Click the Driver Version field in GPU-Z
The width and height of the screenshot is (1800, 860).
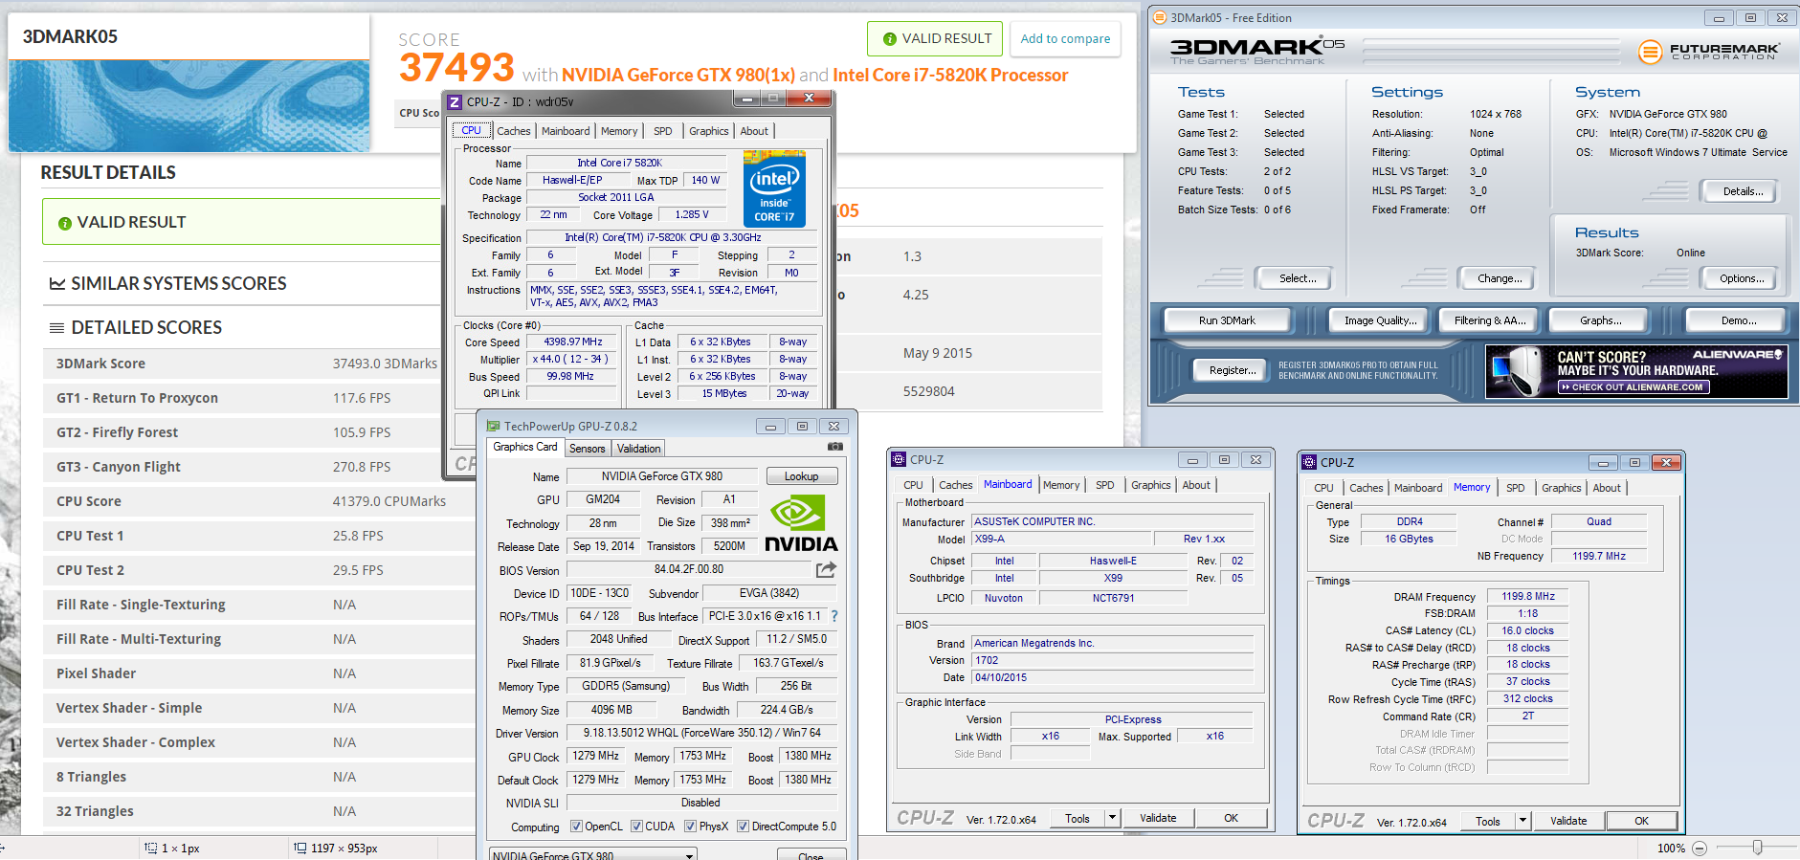coord(702,733)
